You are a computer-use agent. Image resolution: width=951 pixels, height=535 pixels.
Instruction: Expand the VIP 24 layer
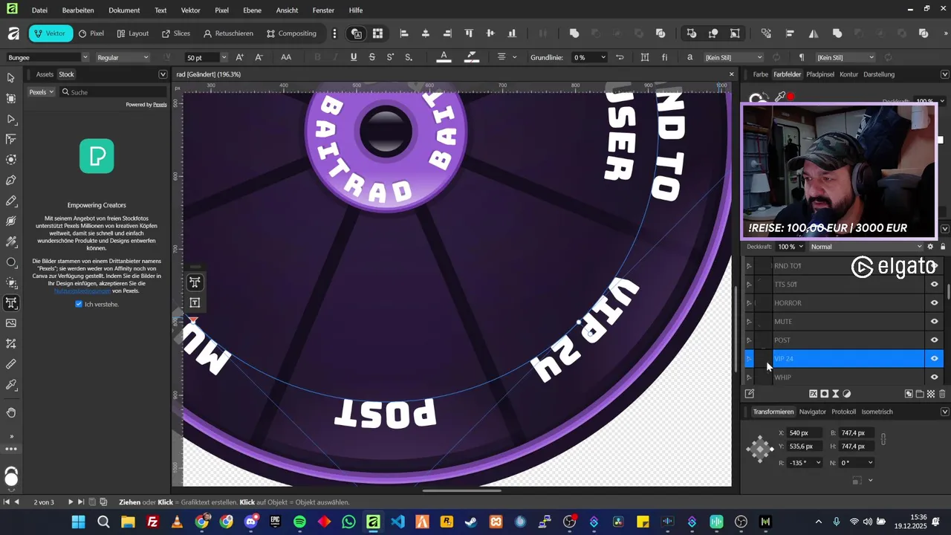click(x=749, y=358)
